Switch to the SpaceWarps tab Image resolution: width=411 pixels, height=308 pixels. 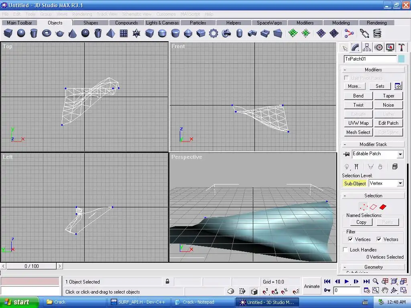(x=269, y=23)
